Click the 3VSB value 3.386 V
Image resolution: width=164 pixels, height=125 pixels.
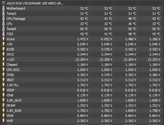155,75
